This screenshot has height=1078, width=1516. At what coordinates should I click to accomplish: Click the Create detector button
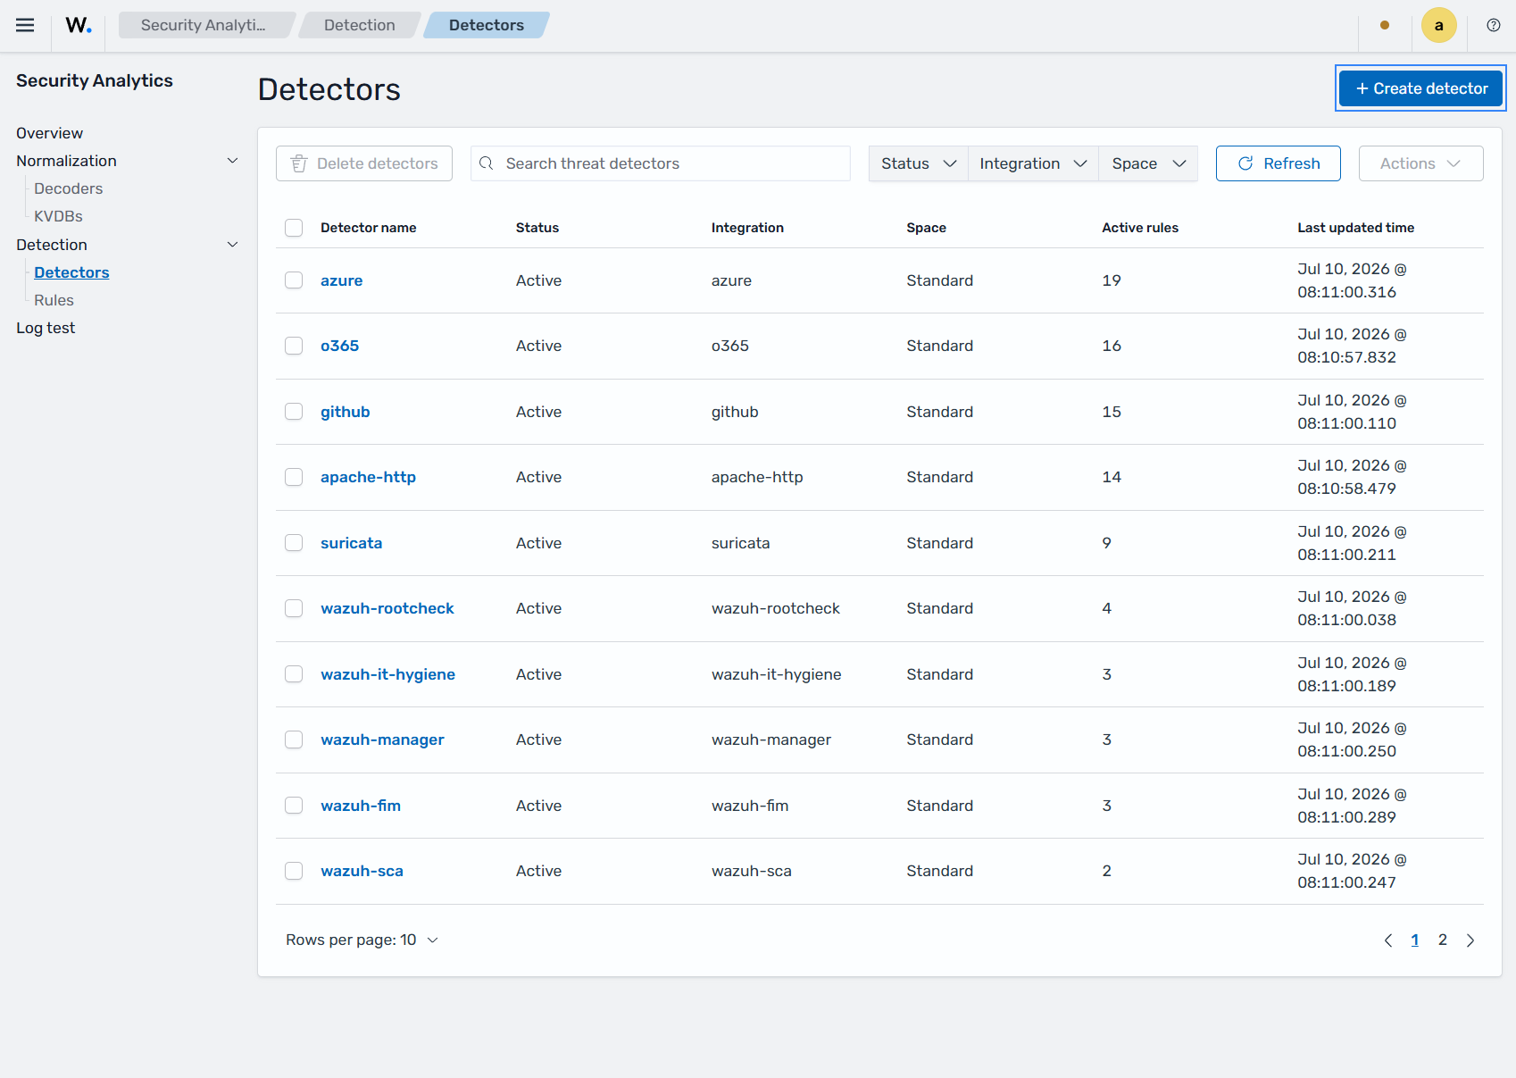pyautogui.click(x=1420, y=88)
